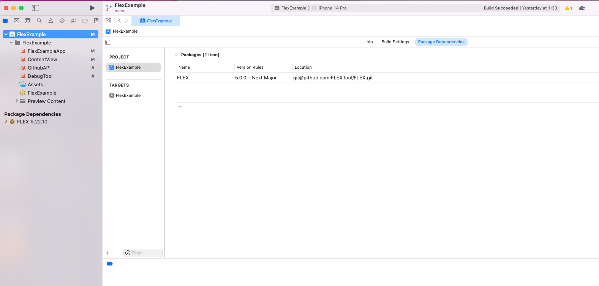Toggle the navigator sidebar button
This screenshot has height=286, width=599.
click(35, 8)
